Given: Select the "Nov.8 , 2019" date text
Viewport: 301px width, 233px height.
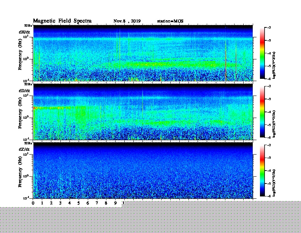Looking at the screenshot, I should pos(127,21).
